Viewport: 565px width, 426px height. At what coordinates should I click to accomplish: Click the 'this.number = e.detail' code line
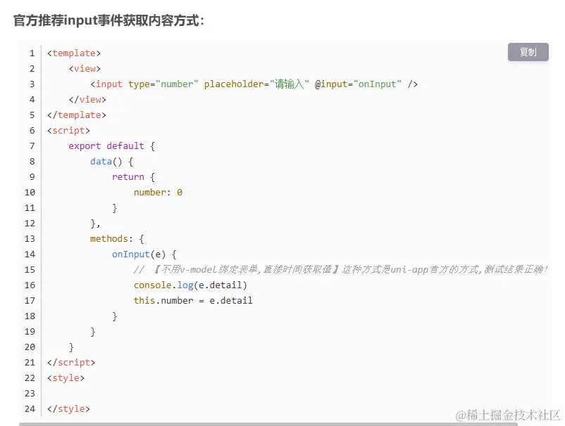[x=193, y=301]
